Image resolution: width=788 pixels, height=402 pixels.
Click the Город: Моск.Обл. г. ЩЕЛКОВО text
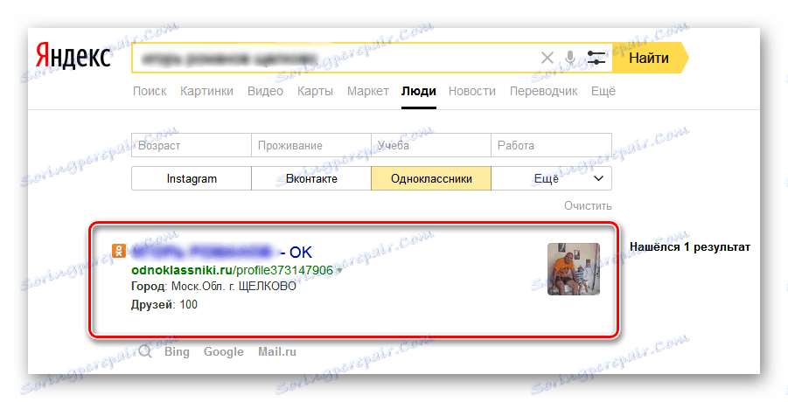click(x=213, y=287)
